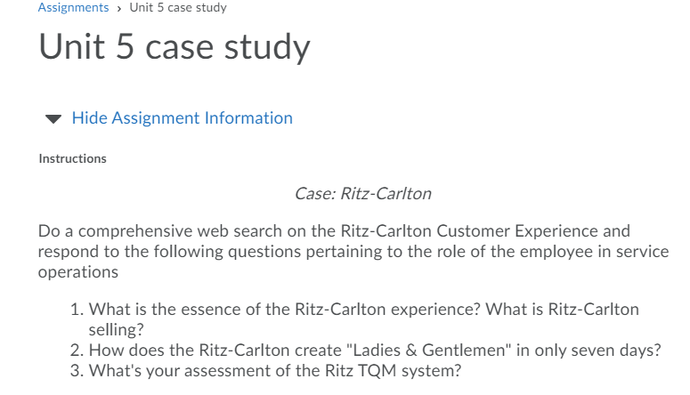Viewport: 690px width, 395px height.
Task: Select the Unit 5 case study breadcrumb
Action: tap(178, 7)
